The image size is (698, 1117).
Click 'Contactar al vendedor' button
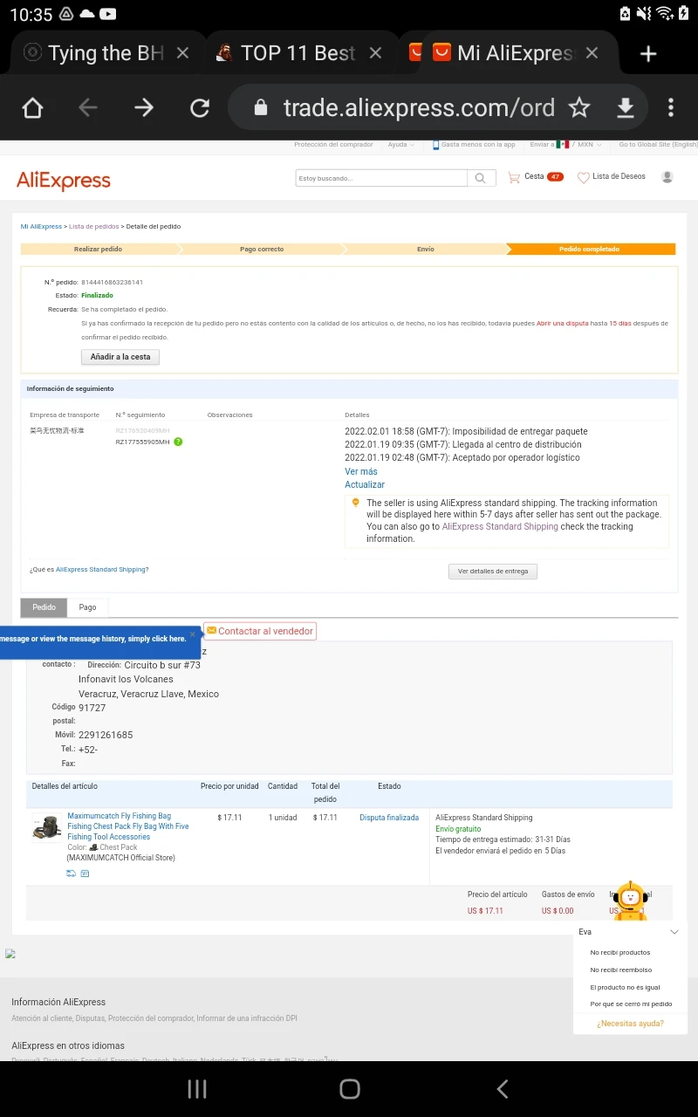[260, 631]
